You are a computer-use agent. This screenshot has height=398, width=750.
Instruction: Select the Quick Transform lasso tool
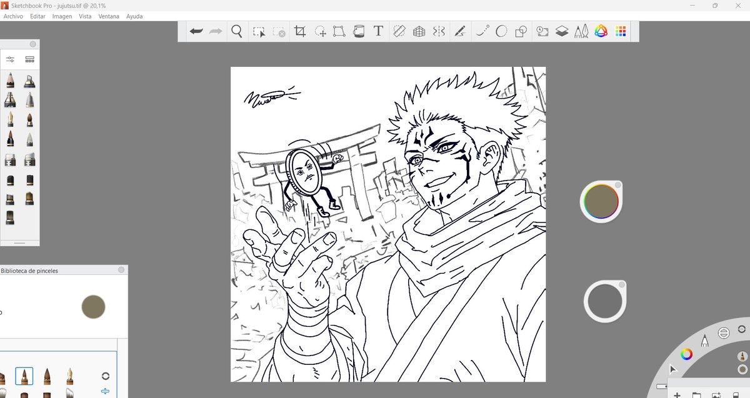click(x=320, y=31)
